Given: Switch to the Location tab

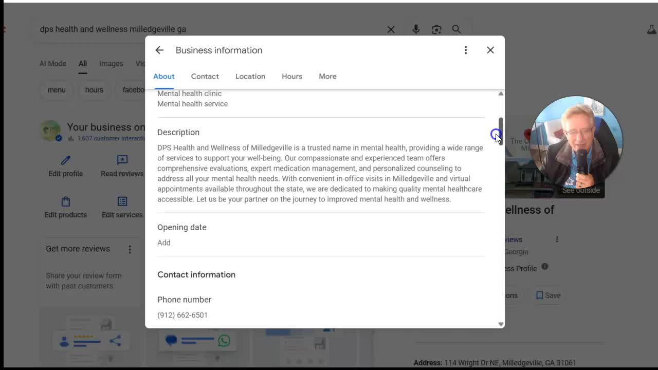Looking at the screenshot, I should 250,77.
